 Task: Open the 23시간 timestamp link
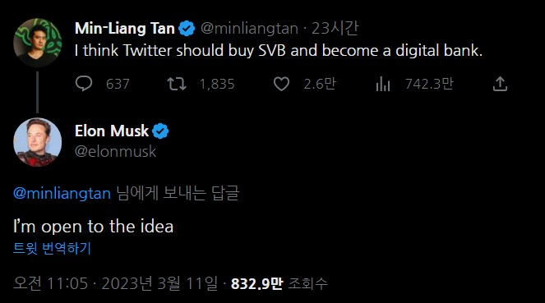click(335, 29)
